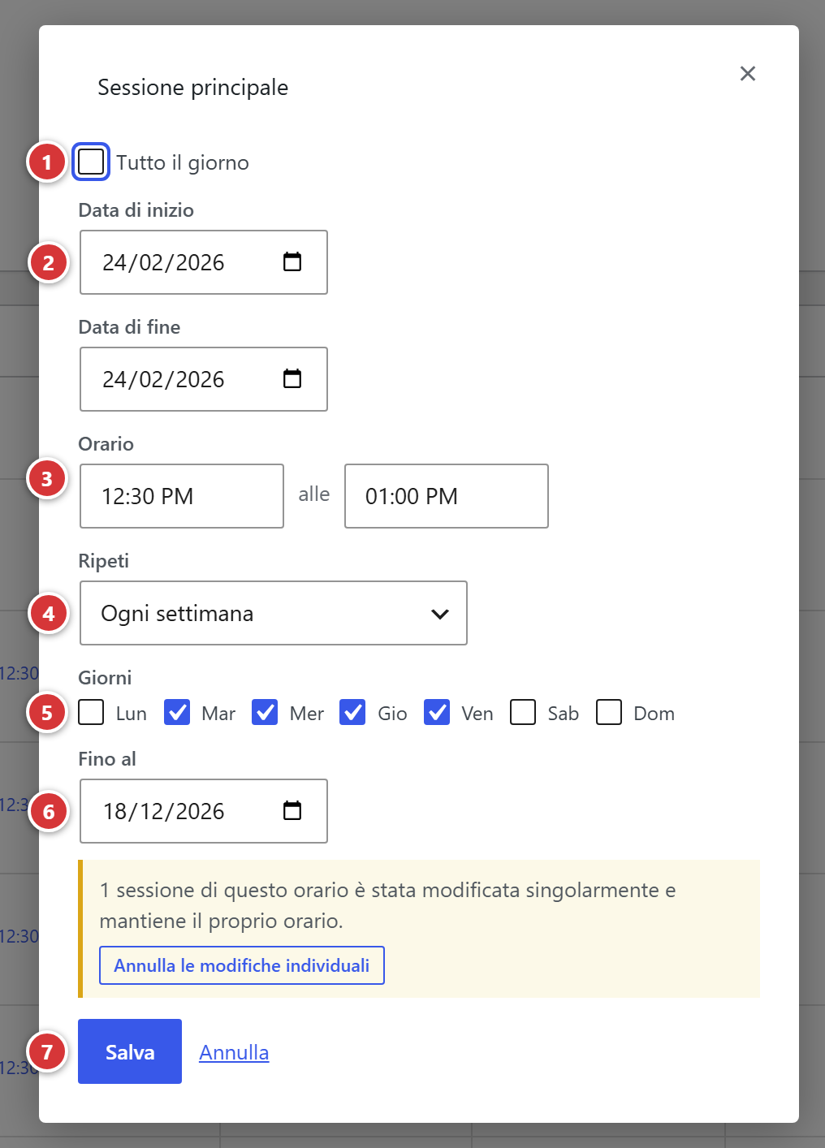Check the Dom day checkbox
This screenshot has height=1148, width=825.
click(609, 712)
